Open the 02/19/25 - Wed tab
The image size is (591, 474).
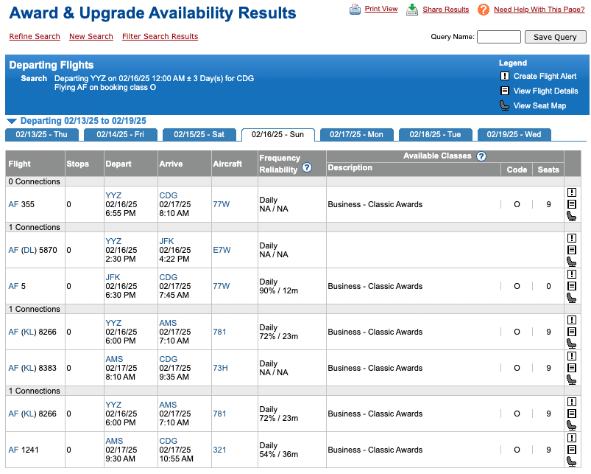click(514, 135)
